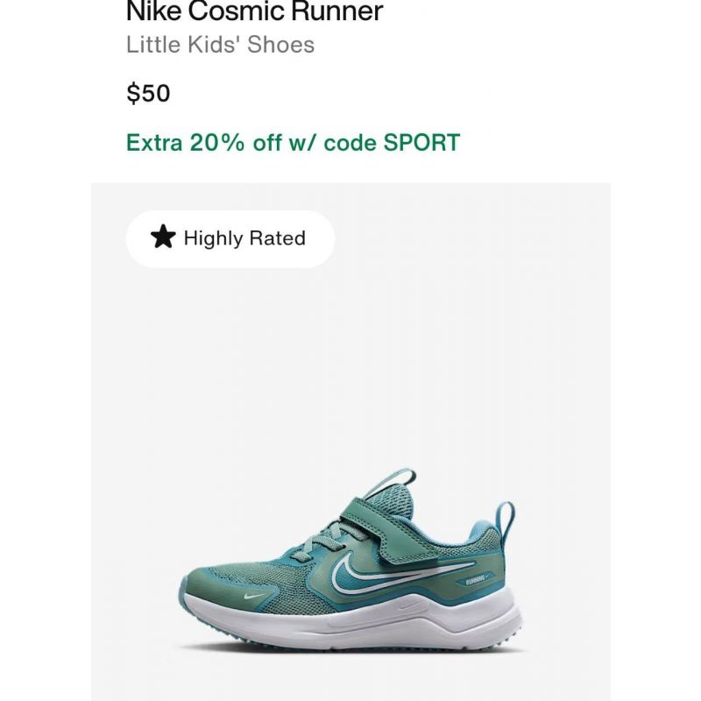This screenshot has width=701, height=701.
Task: Click the shoe's outsole shadow
Action: [x=353, y=649]
